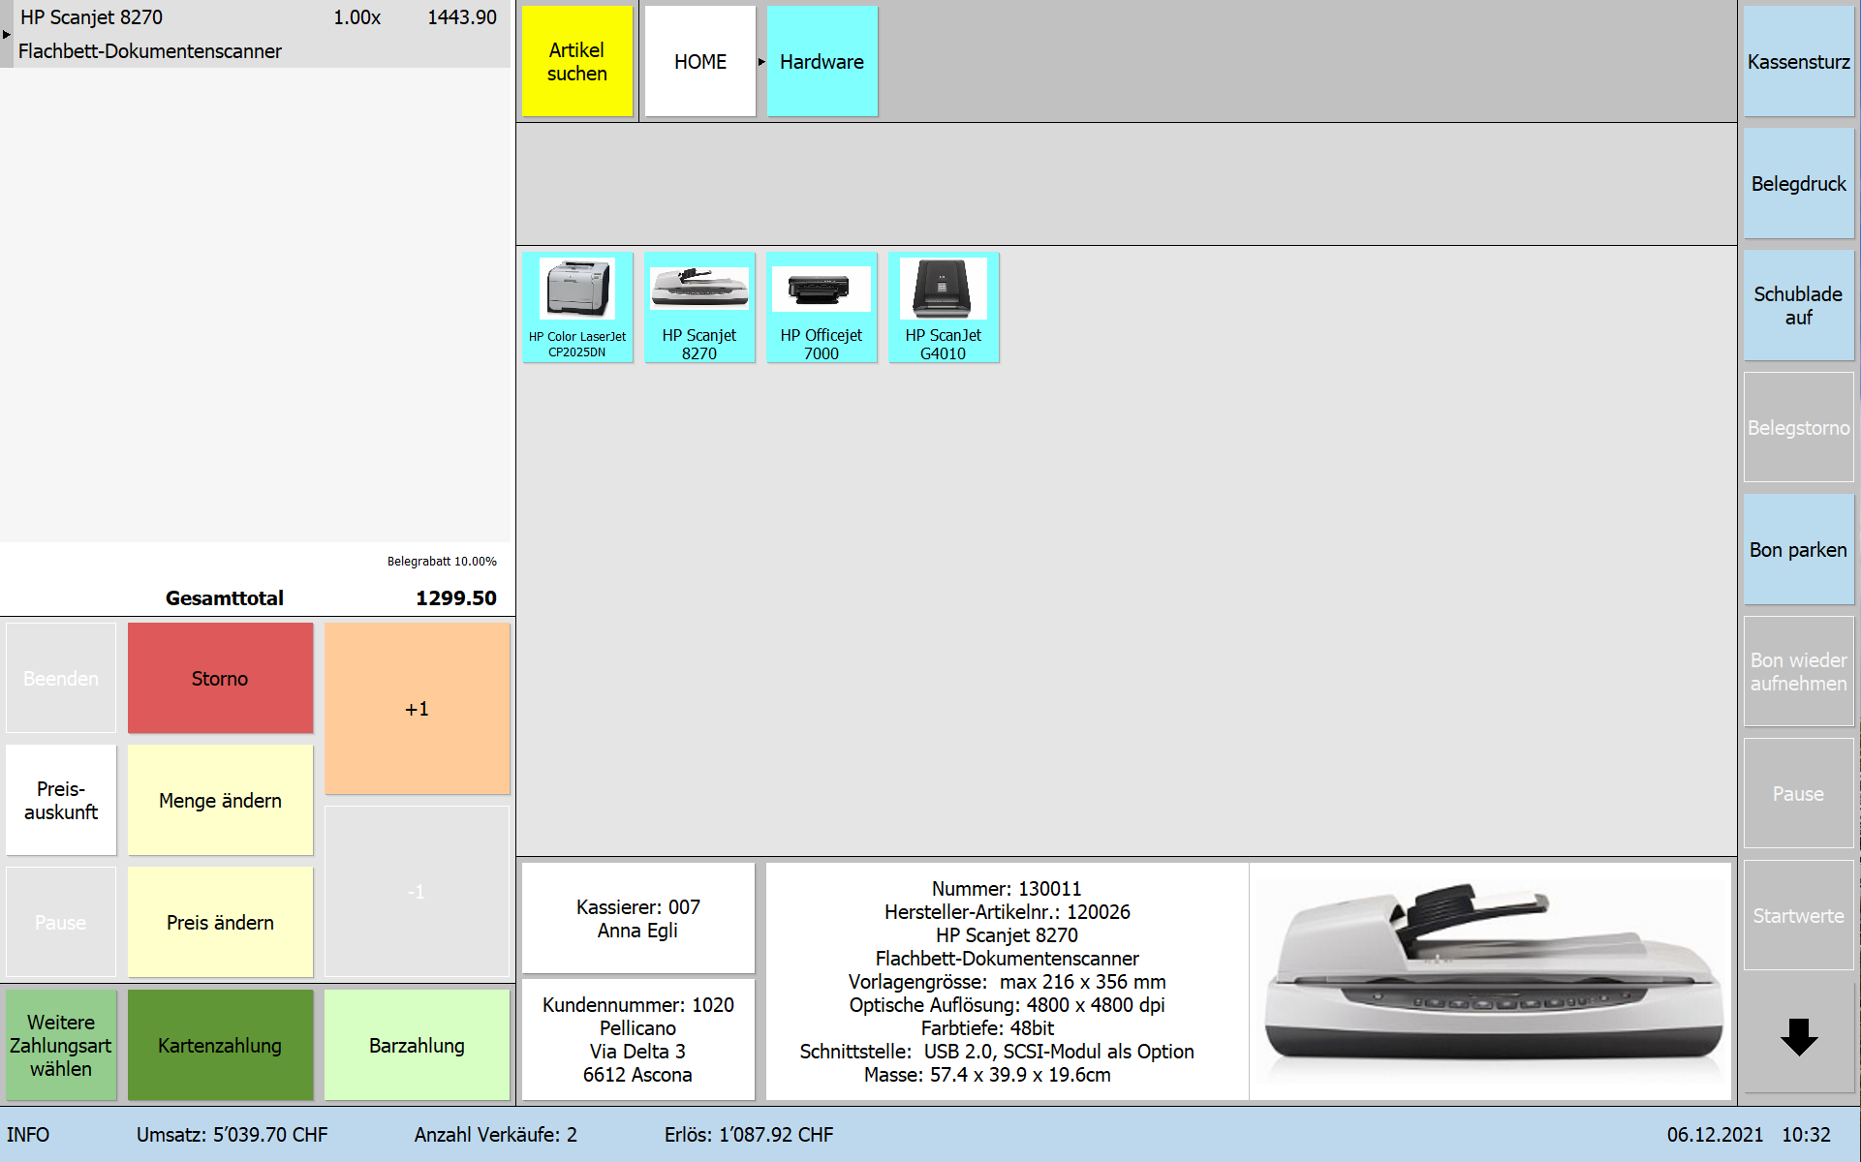Go to HOME category

coord(699,61)
